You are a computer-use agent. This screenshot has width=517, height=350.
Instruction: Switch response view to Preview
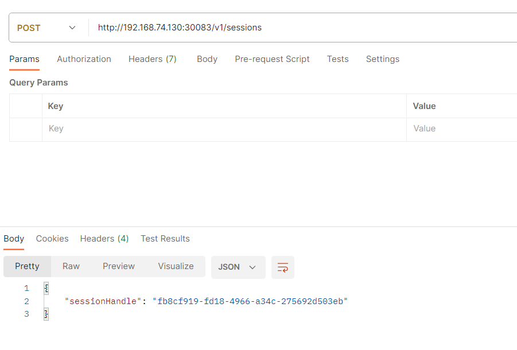[x=119, y=266]
